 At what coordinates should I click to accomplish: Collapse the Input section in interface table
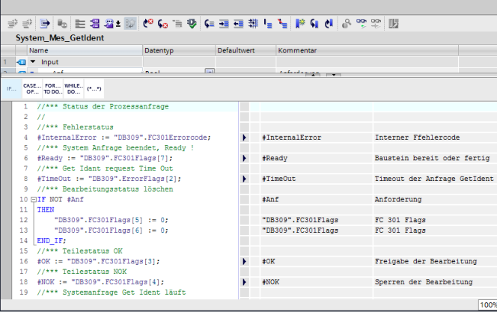point(32,61)
